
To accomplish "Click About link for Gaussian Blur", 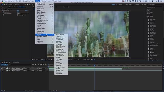I will [26, 11].
